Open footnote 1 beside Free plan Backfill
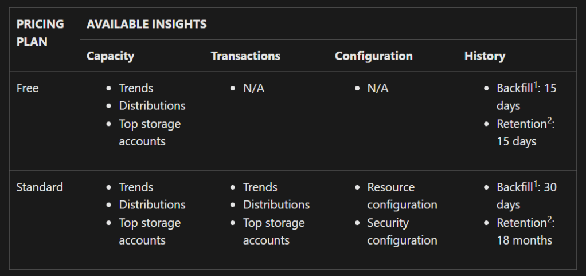The image size is (586, 276). click(x=536, y=85)
